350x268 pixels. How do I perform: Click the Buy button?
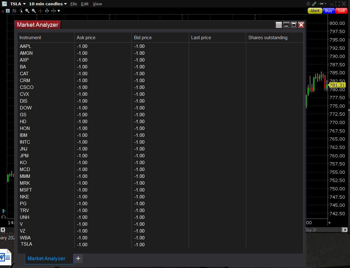(329, 11)
